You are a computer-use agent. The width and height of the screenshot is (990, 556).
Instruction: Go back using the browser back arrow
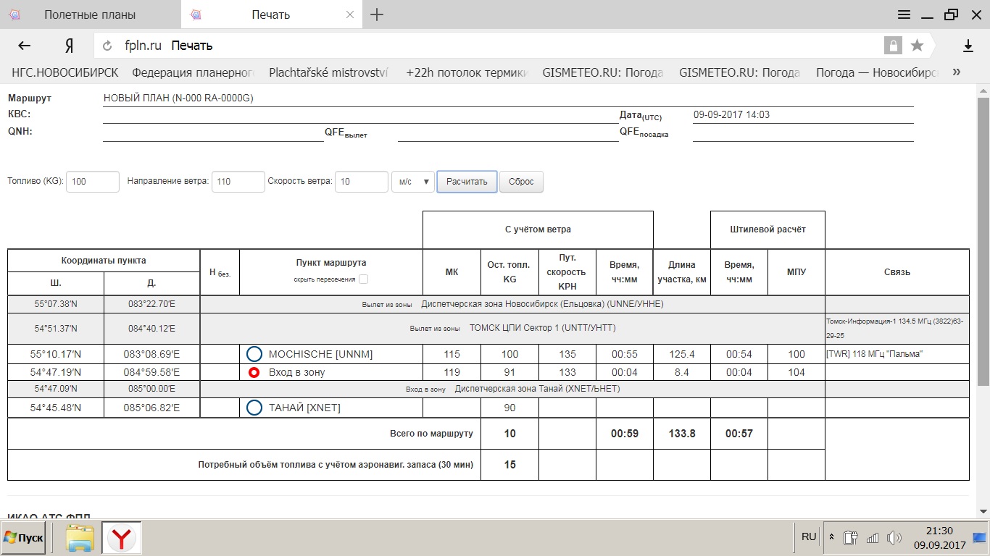click(x=25, y=46)
